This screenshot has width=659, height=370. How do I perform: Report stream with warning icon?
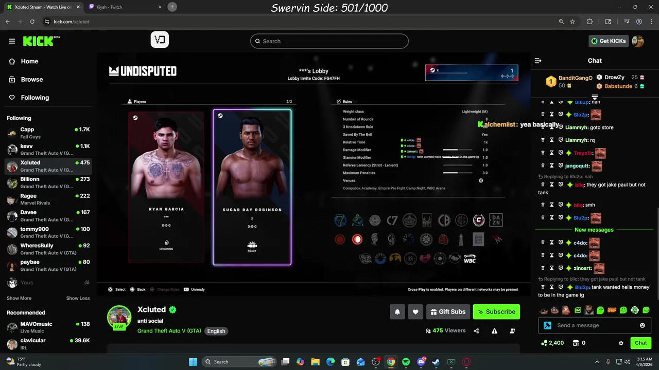[494, 331]
